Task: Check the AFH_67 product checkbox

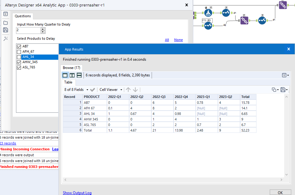Action: click(19, 52)
